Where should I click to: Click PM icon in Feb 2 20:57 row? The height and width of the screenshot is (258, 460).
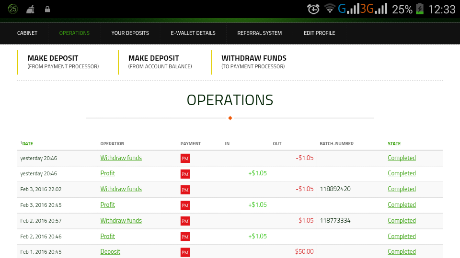pos(185,221)
